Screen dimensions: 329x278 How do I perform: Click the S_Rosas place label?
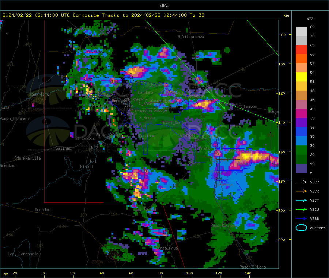tap(147, 118)
